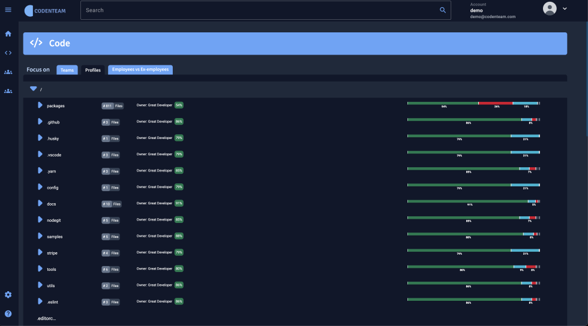Image resolution: width=588 pixels, height=326 pixels.
Task: Expand the .github folder
Action: (40, 122)
